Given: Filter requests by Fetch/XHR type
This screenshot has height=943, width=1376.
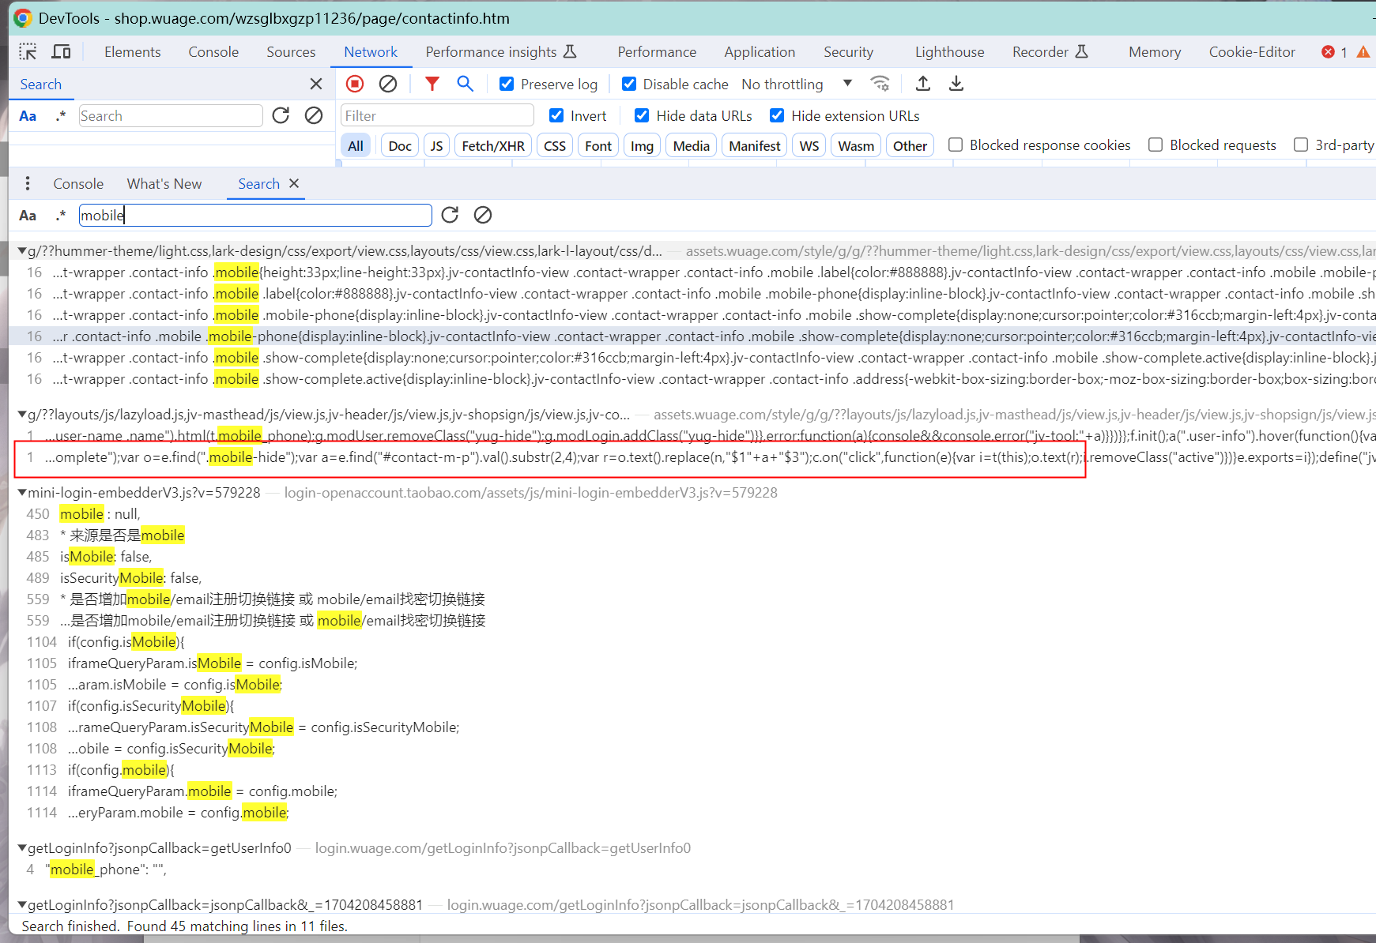Looking at the screenshot, I should coord(493,146).
